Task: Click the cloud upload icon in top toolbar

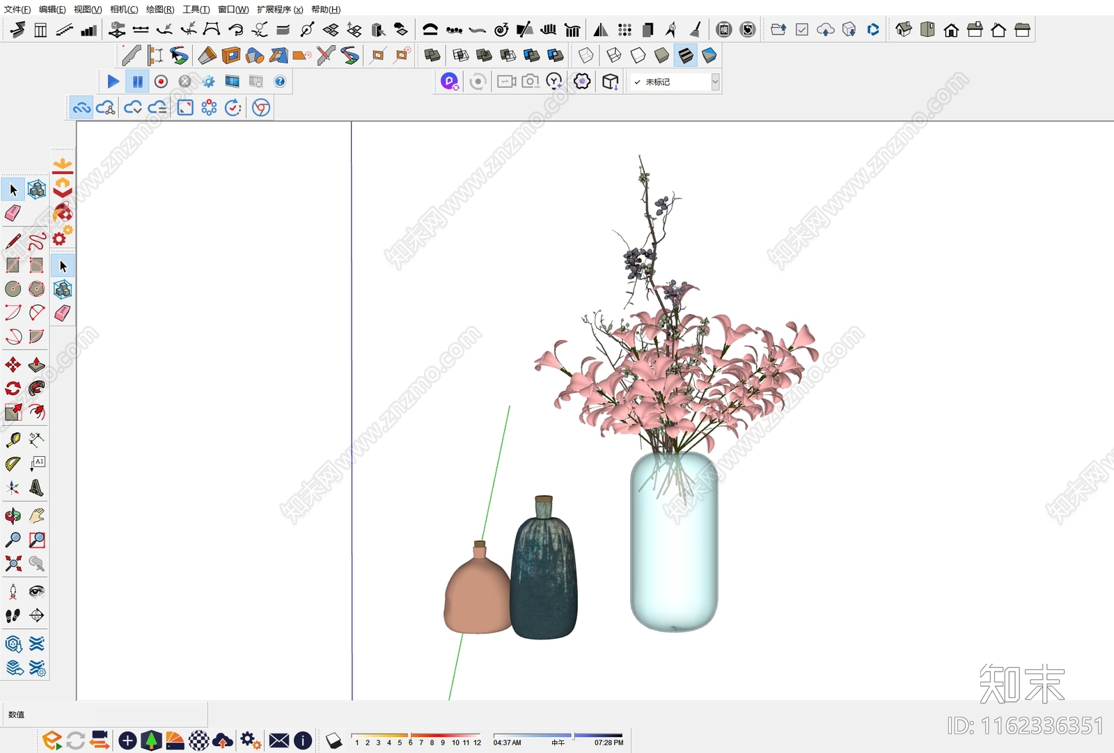Action: (826, 29)
